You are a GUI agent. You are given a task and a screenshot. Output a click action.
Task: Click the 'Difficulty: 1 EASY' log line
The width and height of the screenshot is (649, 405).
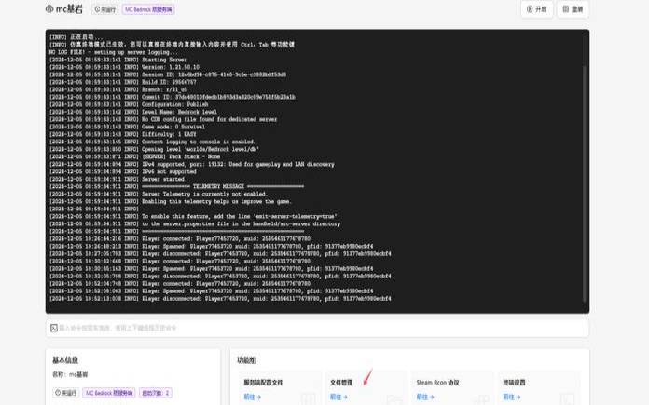(122, 134)
